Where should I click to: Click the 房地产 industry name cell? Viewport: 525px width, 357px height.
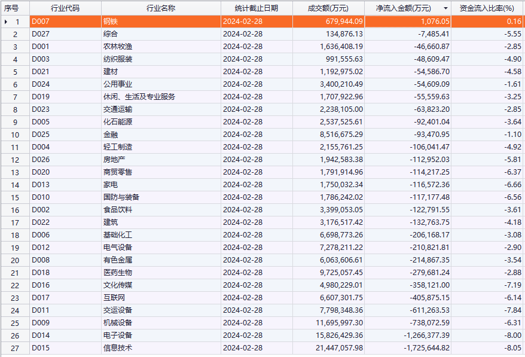click(160, 160)
